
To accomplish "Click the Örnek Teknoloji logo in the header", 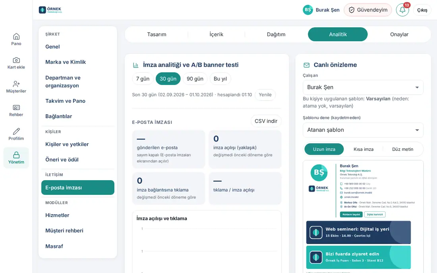I will pos(50,10).
